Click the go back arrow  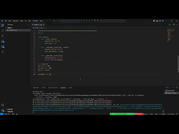pyautogui.click(x=55, y=21)
